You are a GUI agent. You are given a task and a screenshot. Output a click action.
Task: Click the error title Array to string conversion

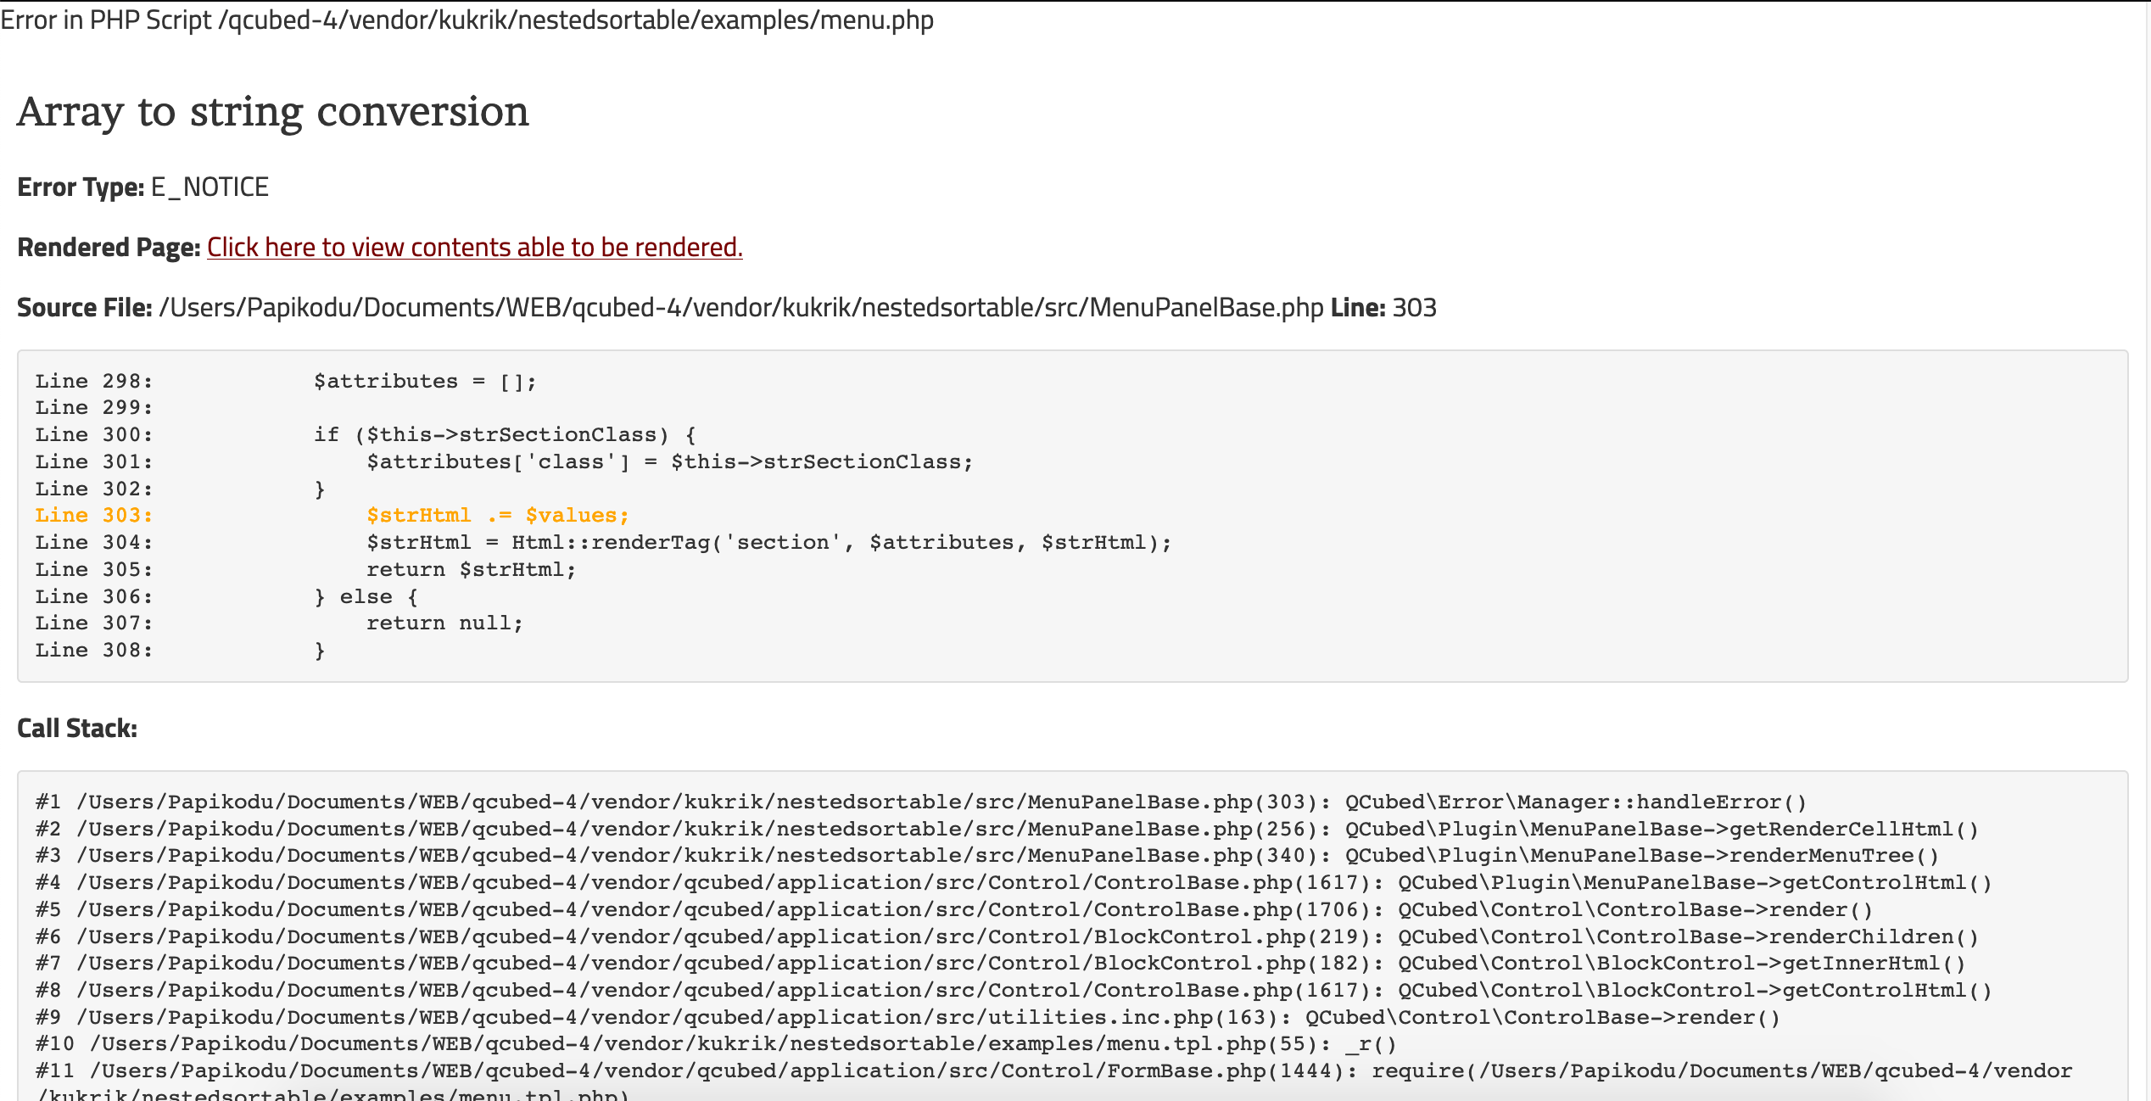click(272, 111)
